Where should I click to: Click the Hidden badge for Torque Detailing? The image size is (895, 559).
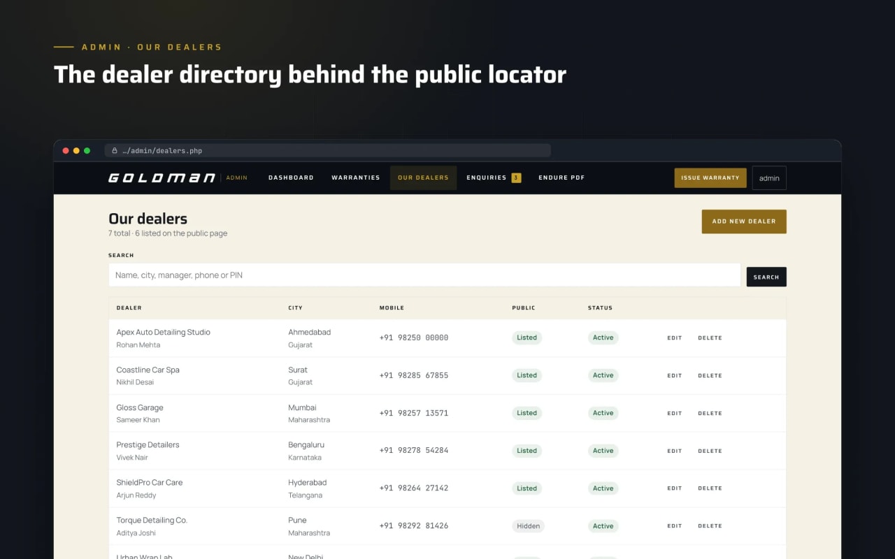pos(528,526)
